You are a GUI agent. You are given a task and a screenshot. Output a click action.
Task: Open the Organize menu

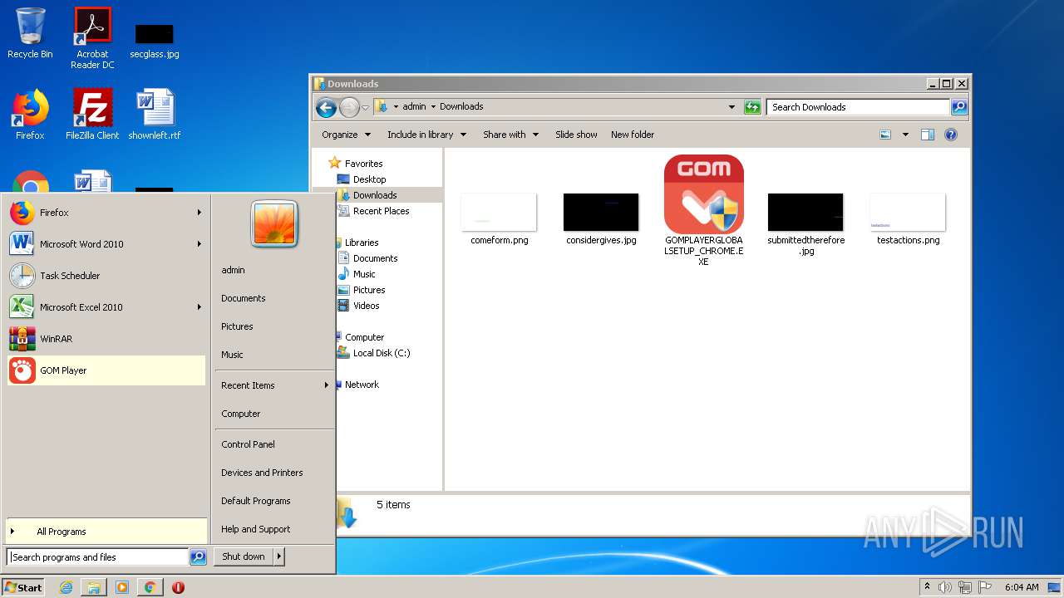[346, 135]
